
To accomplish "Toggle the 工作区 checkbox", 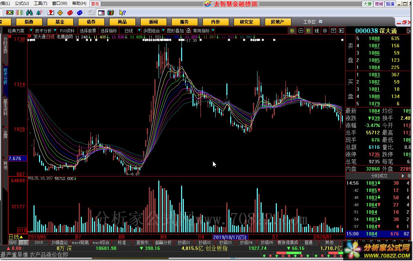I will [320, 21].
